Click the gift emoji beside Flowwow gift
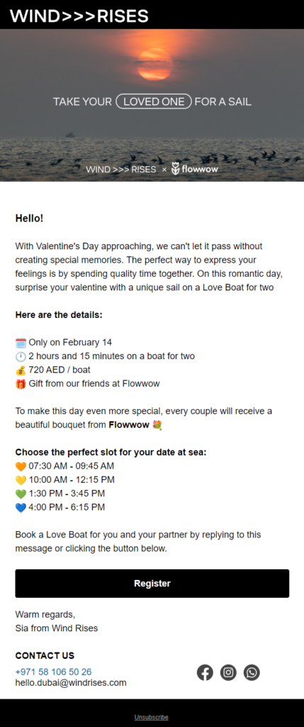The height and width of the screenshot is (727, 304). [x=21, y=384]
